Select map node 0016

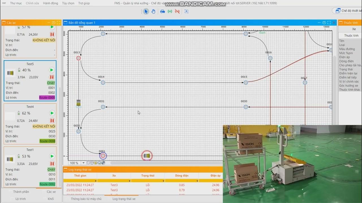coord(270,58)
